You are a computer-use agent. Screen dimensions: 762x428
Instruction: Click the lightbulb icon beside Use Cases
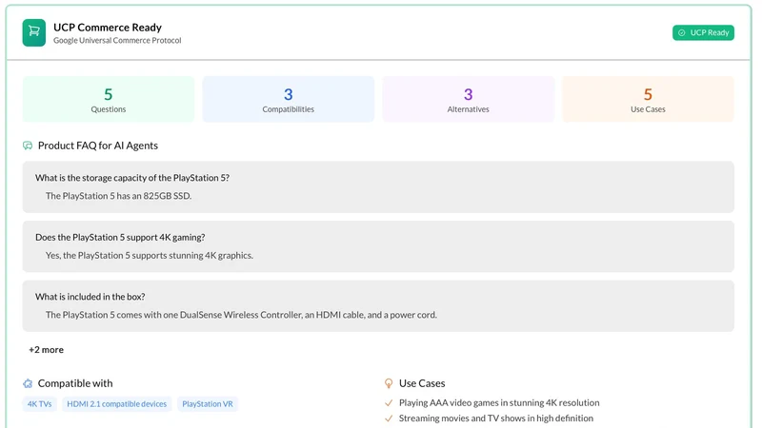389,383
